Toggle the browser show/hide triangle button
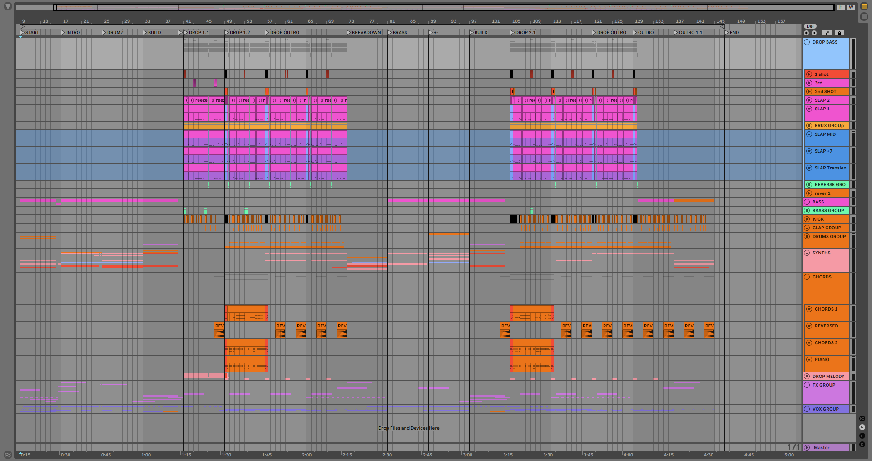Screen dimensions: 872x461 [x=8, y=7]
